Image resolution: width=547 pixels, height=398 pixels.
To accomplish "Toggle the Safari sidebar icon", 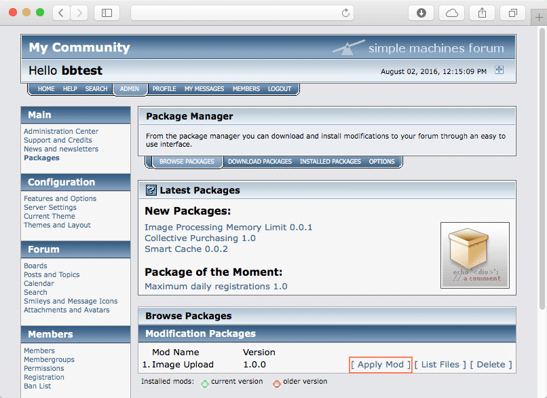I will pyautogui.click(x=107, y=13).
